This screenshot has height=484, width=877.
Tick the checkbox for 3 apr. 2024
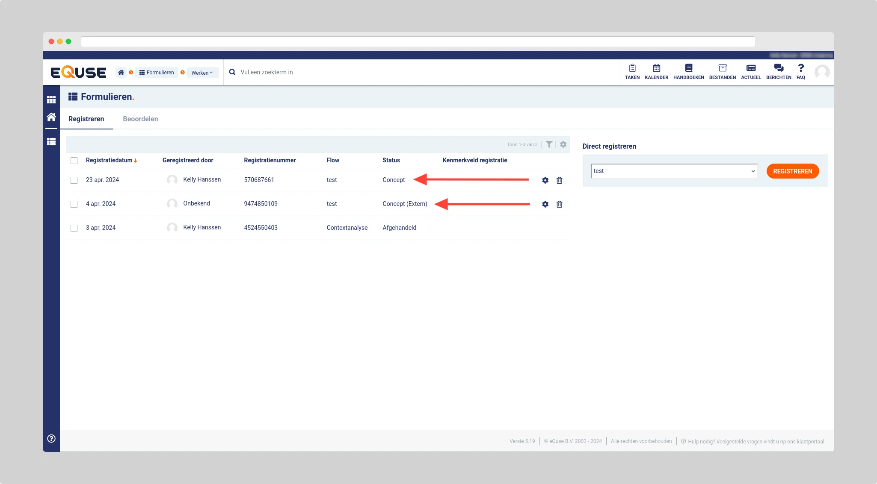[x=74, y=228]
